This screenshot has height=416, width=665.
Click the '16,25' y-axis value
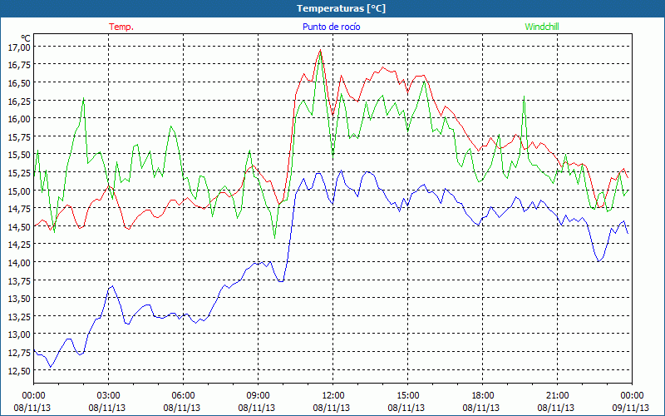click(19, 101)
